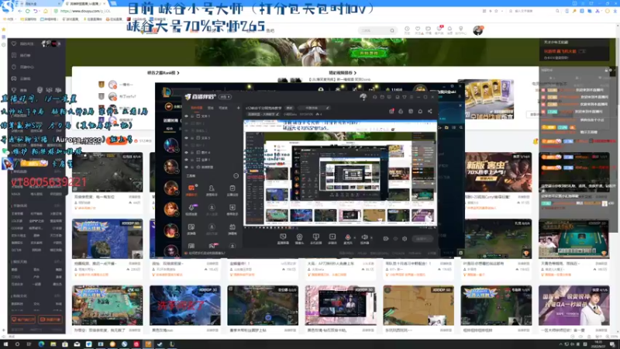Add a camera source from the bottom bar

click(x=299, y=237)
